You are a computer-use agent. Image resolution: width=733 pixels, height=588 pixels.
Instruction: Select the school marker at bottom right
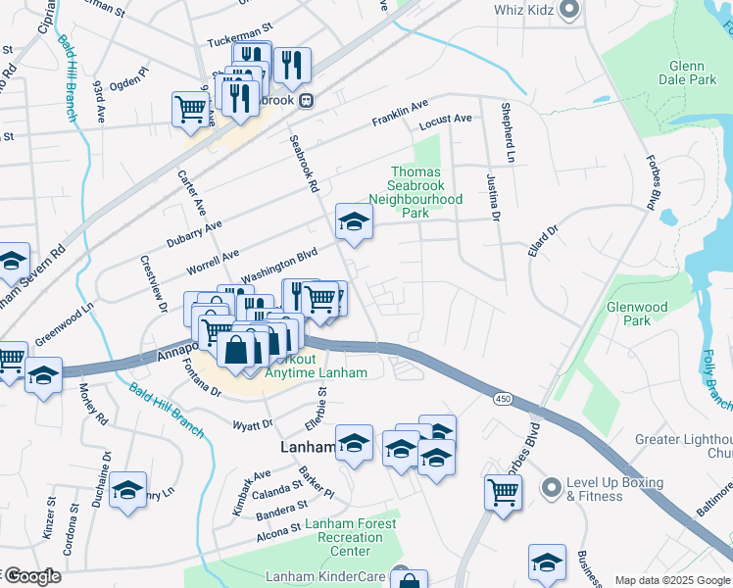coord(547,566)
